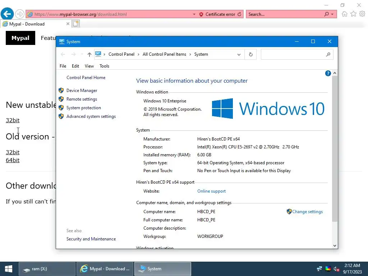The height and width of the screenshot is (276, 368).
Task: Open Device Manager
Action: [x=82, y=90]
